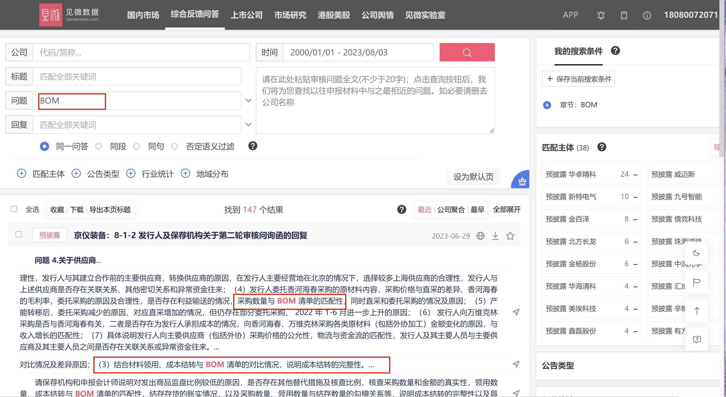Open help icon next to 我的搜索条件
Screen dimensions: 726x397
pos(615,50)
